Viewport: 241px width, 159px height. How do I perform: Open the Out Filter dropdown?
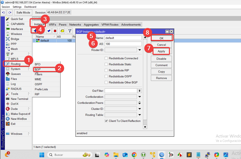140,91
